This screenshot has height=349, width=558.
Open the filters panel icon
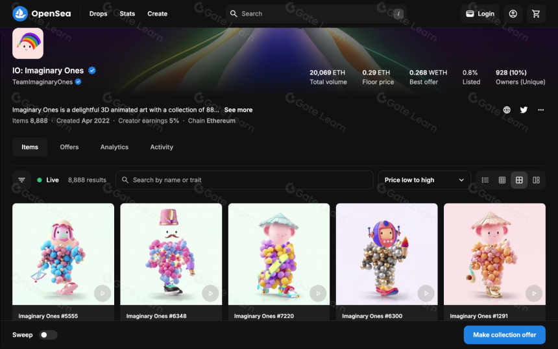pos(21,180)
